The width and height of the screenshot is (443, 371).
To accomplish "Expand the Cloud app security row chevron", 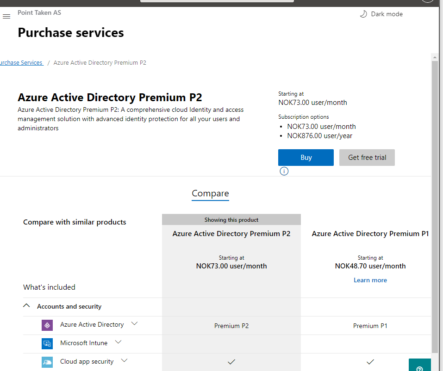I will (x=125, y=360).
